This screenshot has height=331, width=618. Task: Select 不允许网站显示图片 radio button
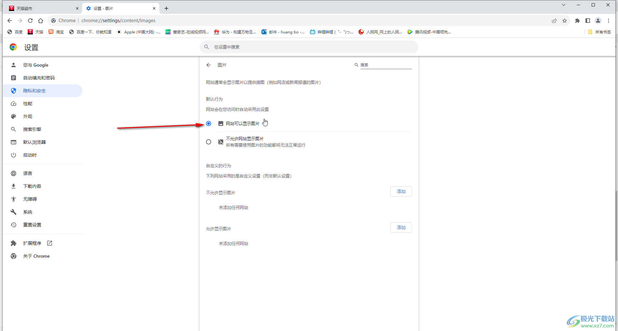tap(209, 142)
